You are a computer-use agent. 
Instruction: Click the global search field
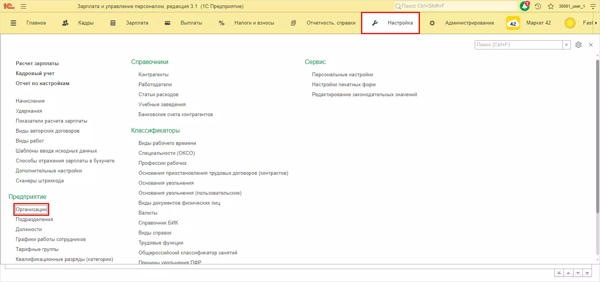coord(455,7)
